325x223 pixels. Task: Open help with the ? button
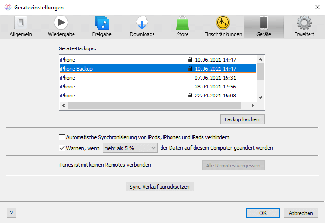[11, 213]
